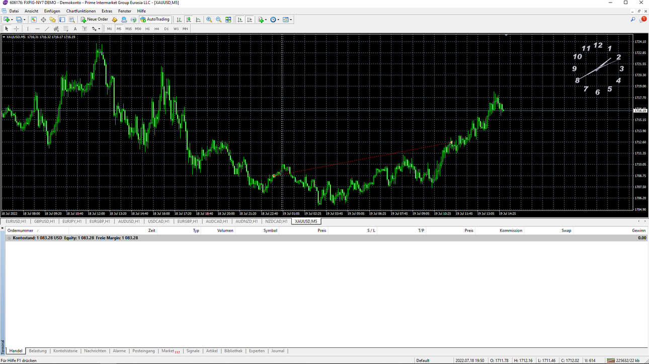Open the Journal terminal tab

[x=278, y=351]
